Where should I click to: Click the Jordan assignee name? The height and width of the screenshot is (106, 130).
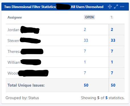(13, 30)
